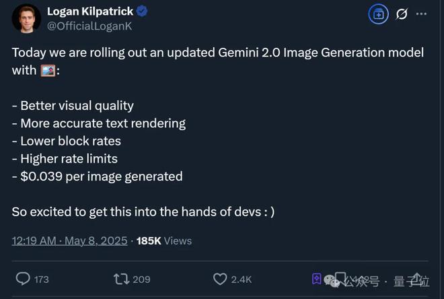Click the 2.4K likes count

(241, 279)
